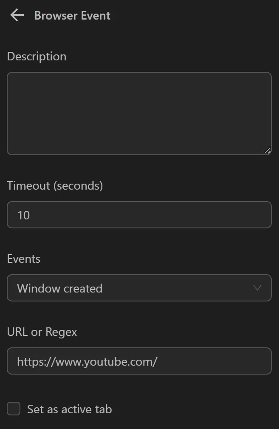Select the Events section label
This screenshot has height=429, width=279.
pos(23,259)
